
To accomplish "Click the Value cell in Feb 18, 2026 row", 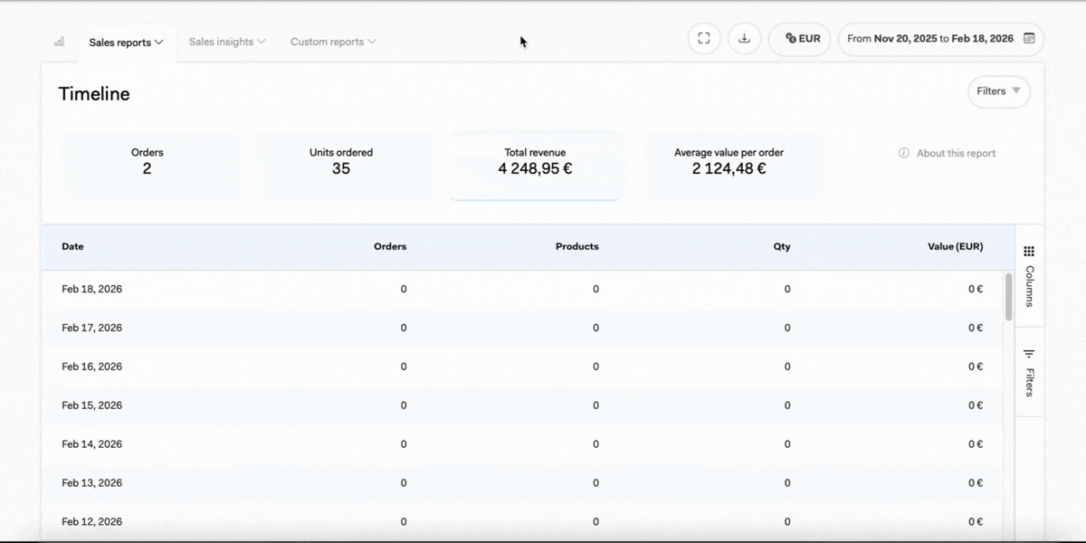I will point(975,290).
